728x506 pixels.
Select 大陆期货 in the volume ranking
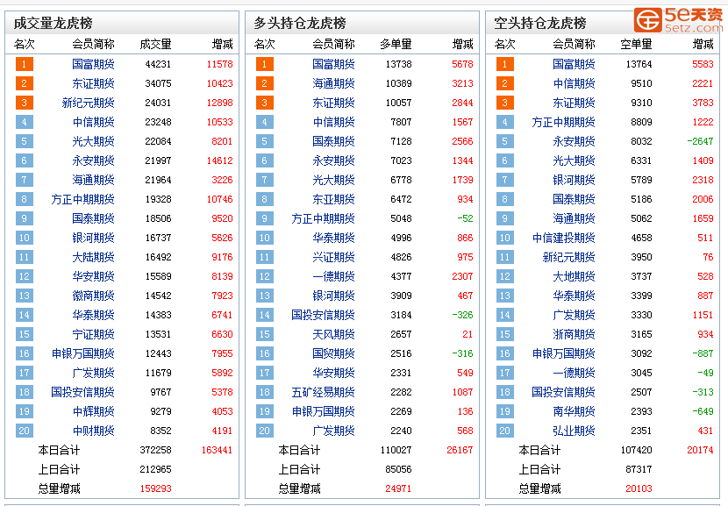click(x=93, y=257)
